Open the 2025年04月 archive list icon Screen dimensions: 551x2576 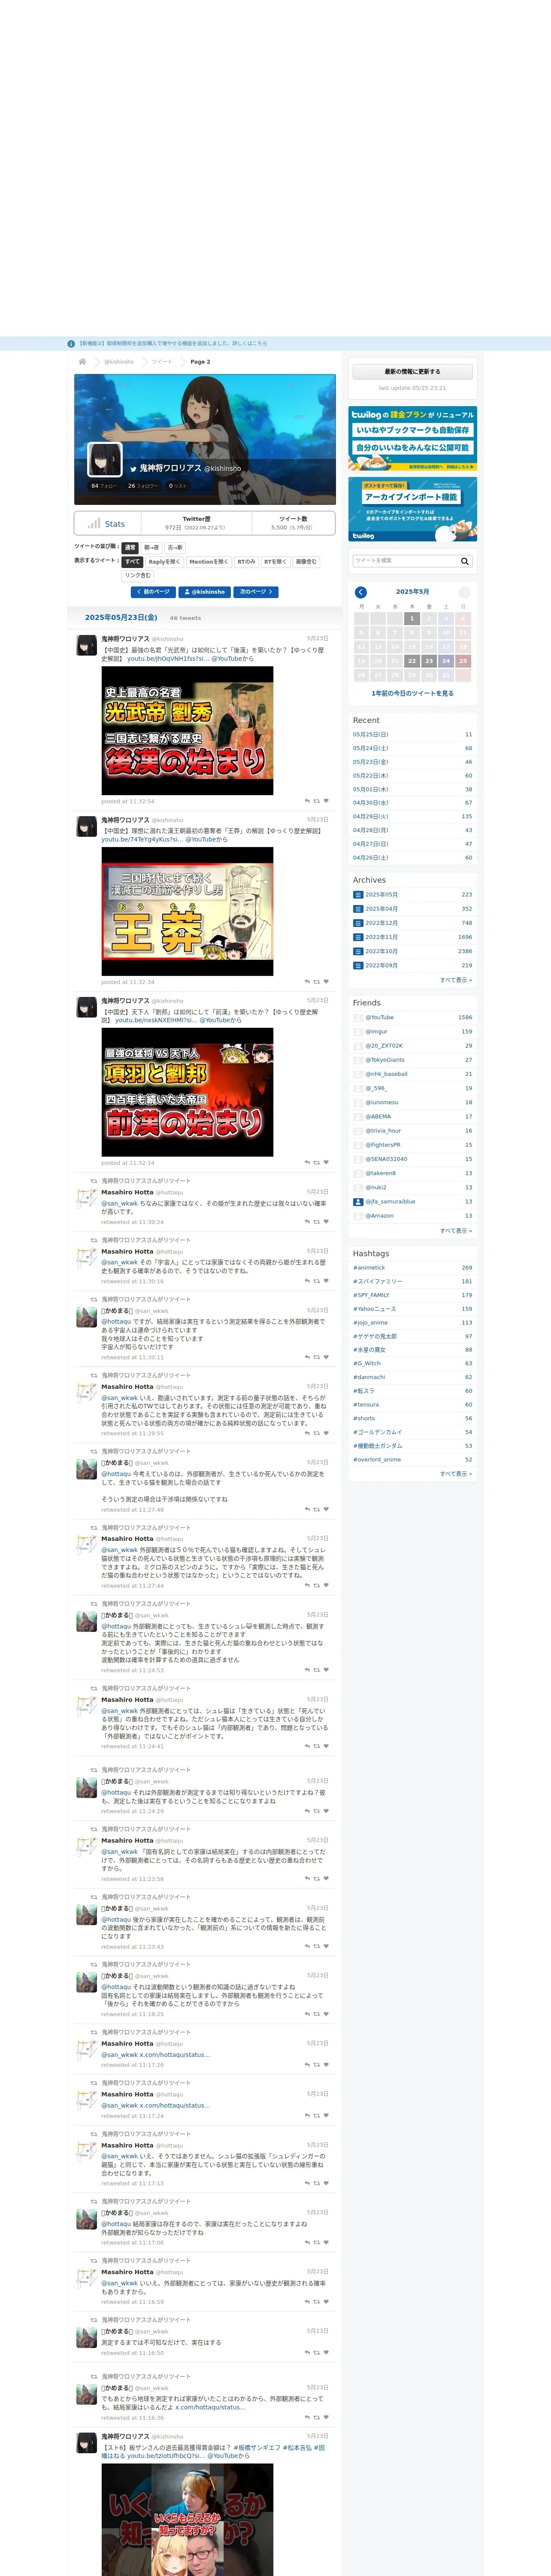point(358,909)
